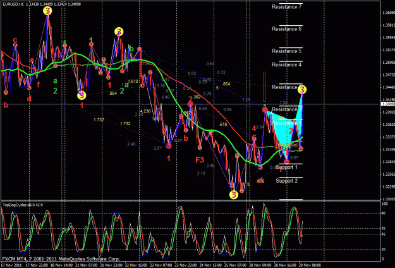Select the 4.236 Fibonacci ratio label
This screenshot has height=268, width=395.
pyautogui.click(x=145, y=111)
